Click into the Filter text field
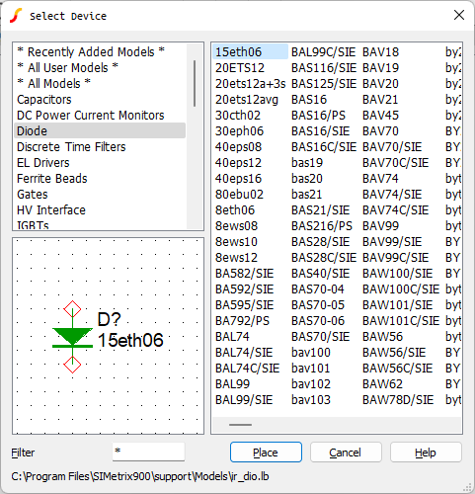The height and width of the screenshot is (494, 475). 148,452
